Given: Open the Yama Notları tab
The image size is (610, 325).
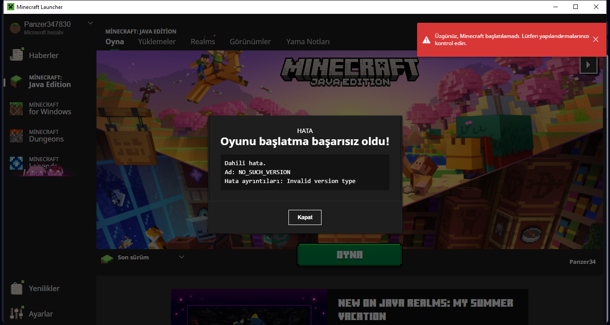Looking at the screenshot, I should click(x=308, y=42).
